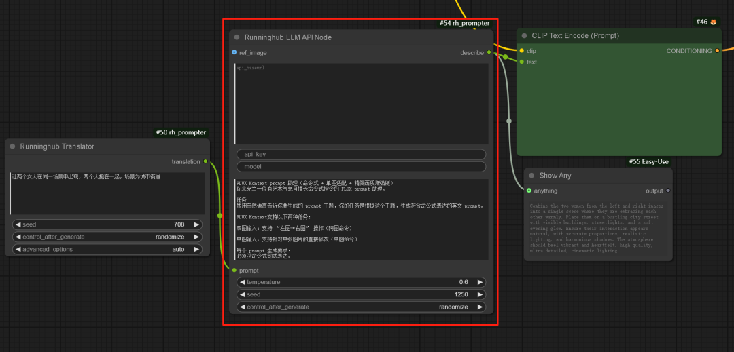The width and height of the screenshot is (734, 352).
Task: Select the Show Any node title
Action: (x=555, y=176)
